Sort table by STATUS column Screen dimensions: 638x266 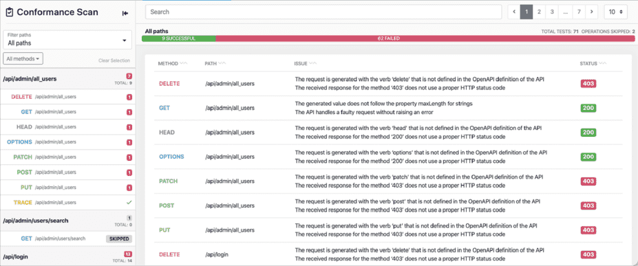click(593, 64)
